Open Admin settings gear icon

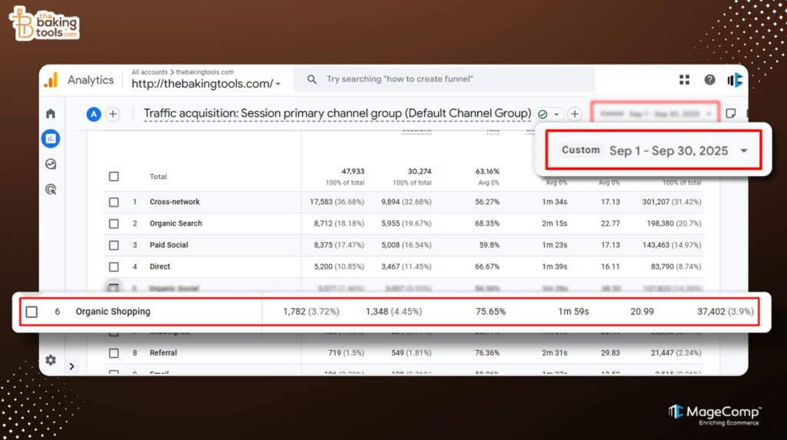coord(51,360)
